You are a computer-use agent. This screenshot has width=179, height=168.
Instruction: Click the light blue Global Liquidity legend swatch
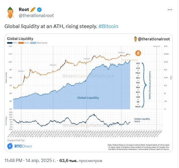33,43
